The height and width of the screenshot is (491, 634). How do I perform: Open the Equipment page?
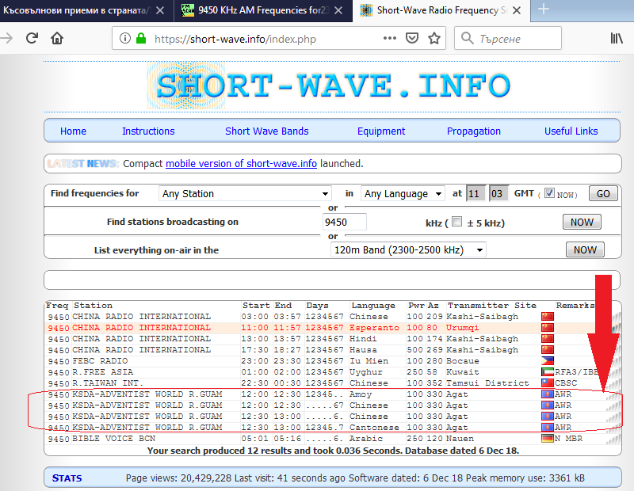381,131
